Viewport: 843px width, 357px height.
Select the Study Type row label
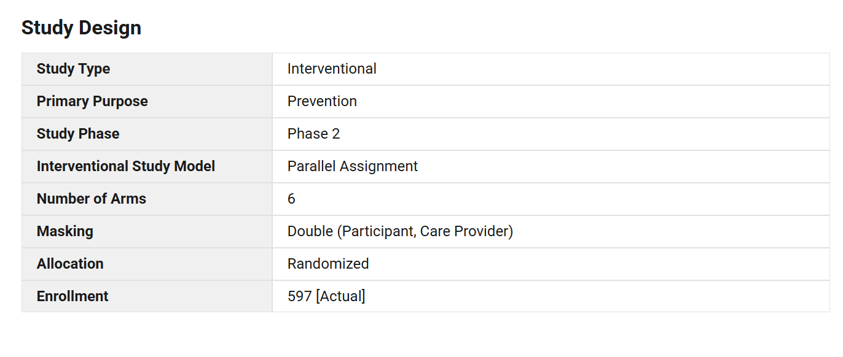73,69
